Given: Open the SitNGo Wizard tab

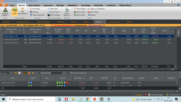Looking at the screenshot, I should click(125, 5).
